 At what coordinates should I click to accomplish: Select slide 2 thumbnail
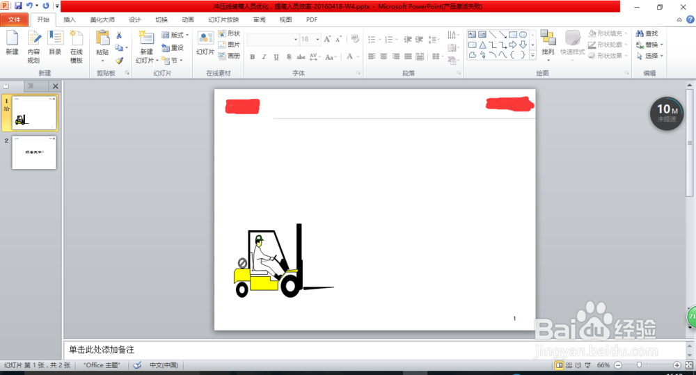coord(34,152)
